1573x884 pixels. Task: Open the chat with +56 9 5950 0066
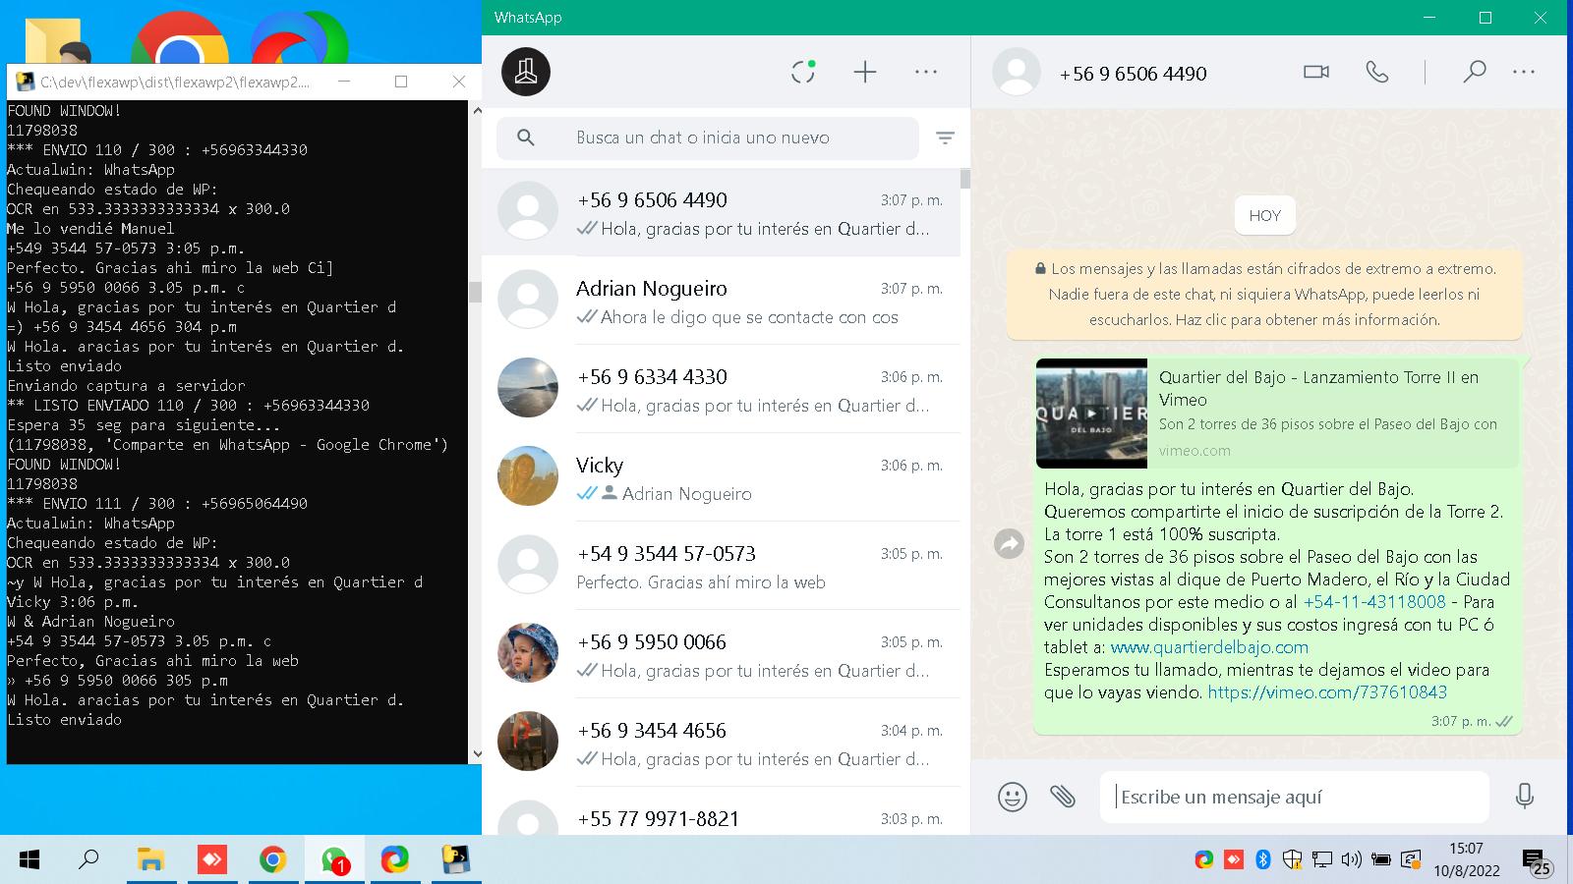pyautogui.click(x=721, y=655)
